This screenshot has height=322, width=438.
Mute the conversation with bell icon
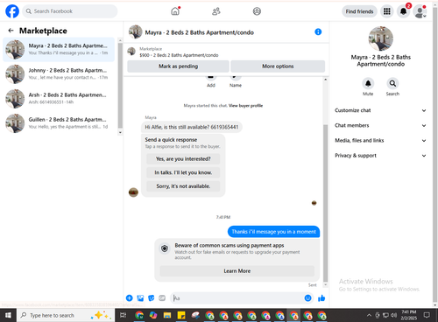click(368, 84)
